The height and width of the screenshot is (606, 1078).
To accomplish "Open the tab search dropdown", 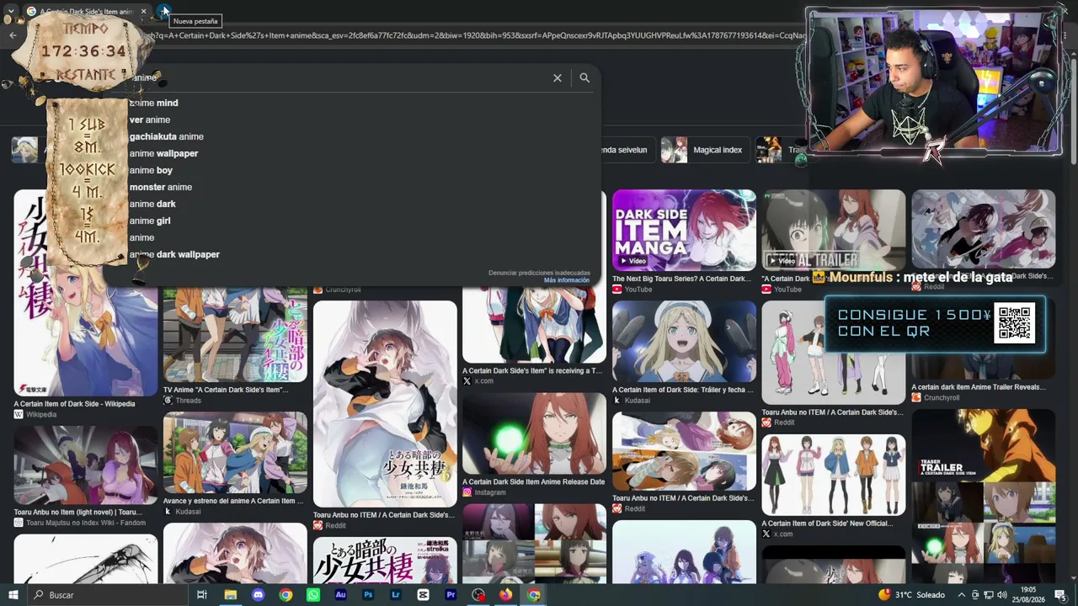I will tap(11, 11).
